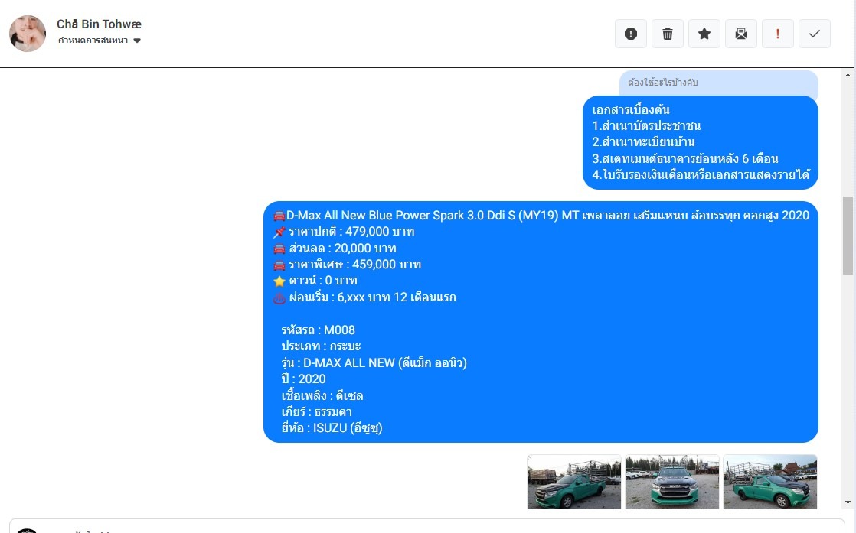The height and width of the screenshot is (533, 856).
Task: Click ส่วนลด : 20,000 บาท line
Action: (x=335, y=248)
